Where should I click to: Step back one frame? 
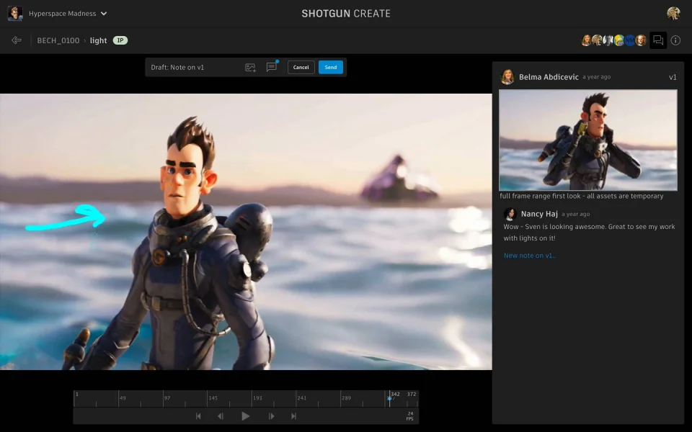[221, 416]
